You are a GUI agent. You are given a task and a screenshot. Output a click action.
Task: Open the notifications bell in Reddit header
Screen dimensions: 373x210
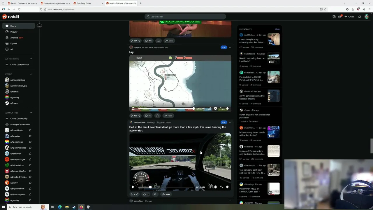coord(360,17)
